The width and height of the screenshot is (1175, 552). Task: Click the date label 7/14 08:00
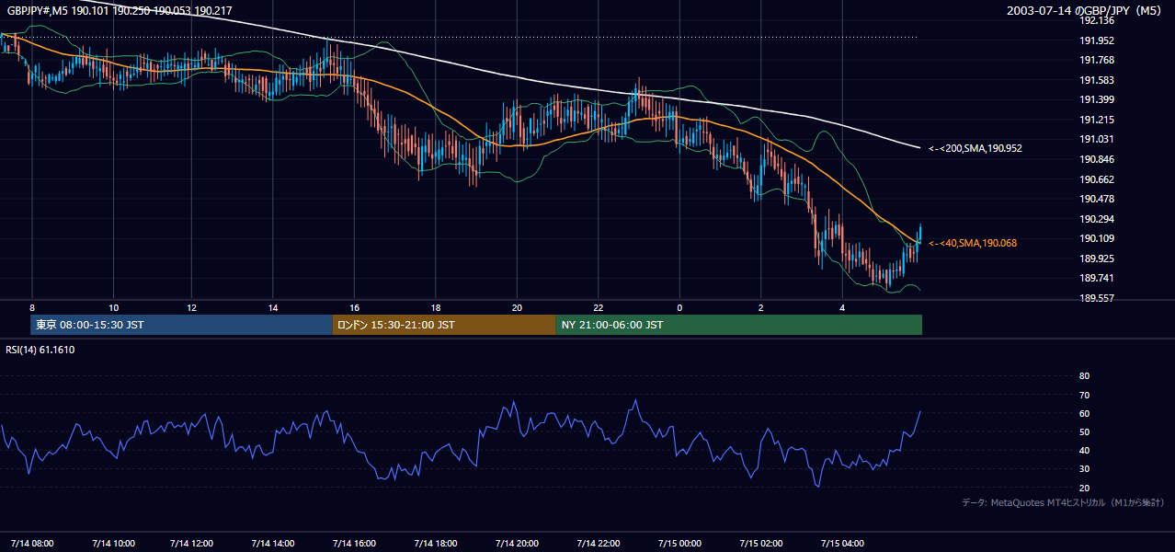32,543
